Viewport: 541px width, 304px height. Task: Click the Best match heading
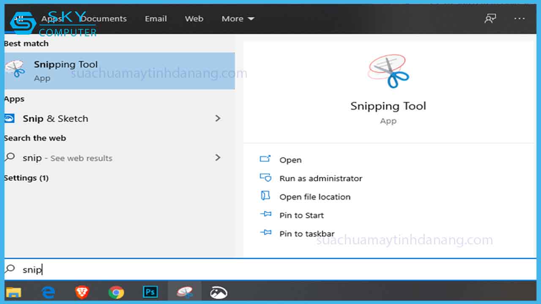click(x=26, y=43)
